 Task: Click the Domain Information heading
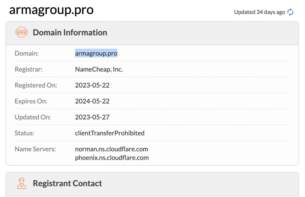(70, 32)
